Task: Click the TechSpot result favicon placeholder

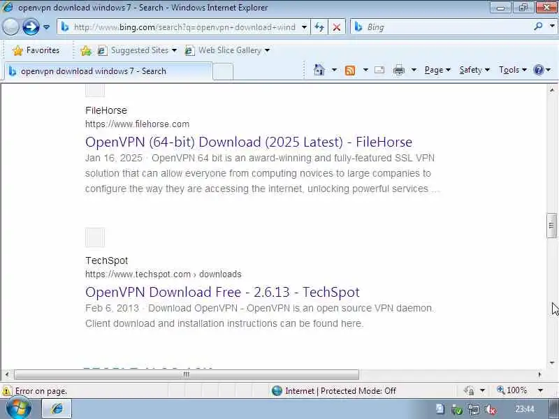Action: [95, 237]
